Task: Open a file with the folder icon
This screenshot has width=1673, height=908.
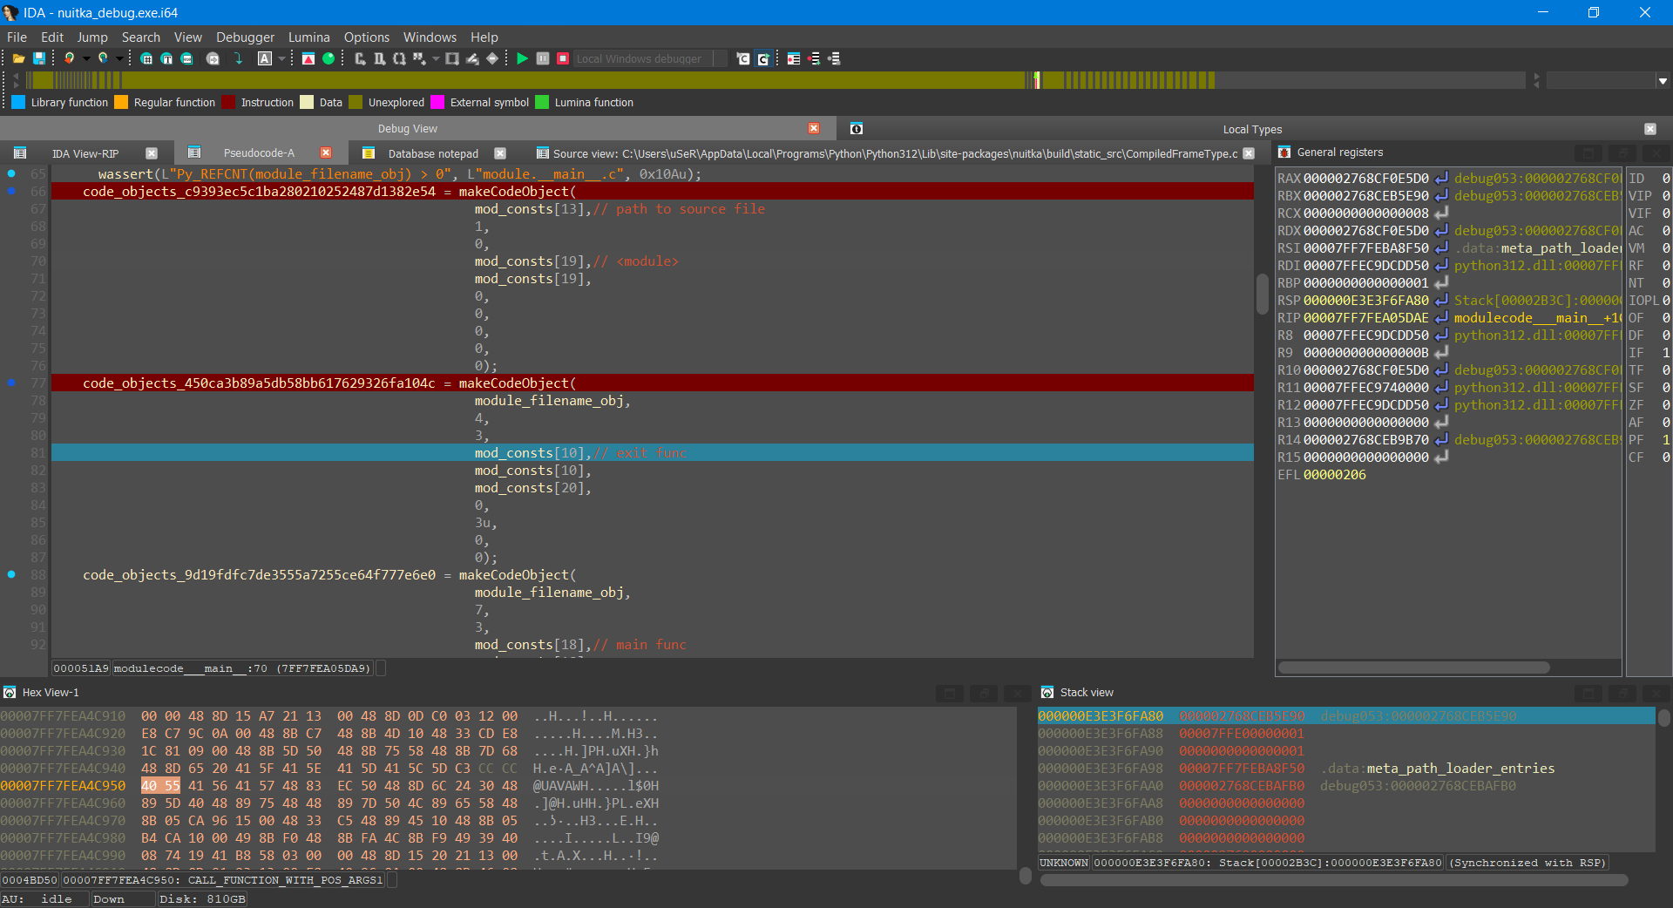Action: pyautogui.click(x=18, y=58)
